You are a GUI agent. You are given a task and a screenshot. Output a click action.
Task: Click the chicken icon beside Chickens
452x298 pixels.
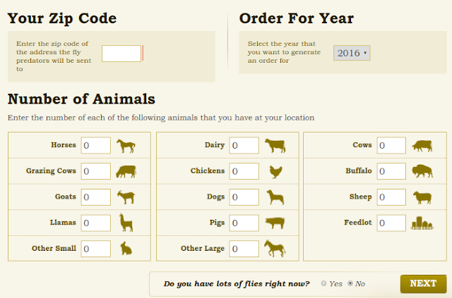tap(275, 172)
